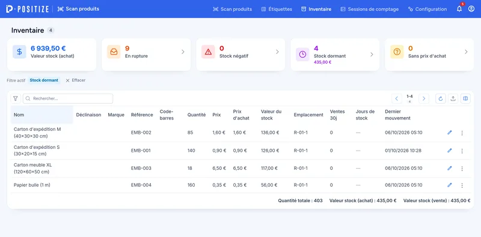Open more options for EMB-001 row
The image size is (481, 237).
(x=462, y=151)
